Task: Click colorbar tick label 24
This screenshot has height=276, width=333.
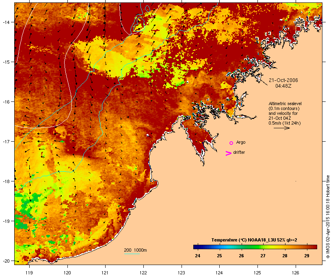Action: (x=197, y=256)
